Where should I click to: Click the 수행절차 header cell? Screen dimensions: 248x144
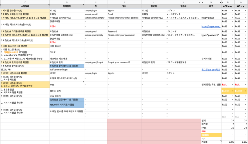(25, 6)
